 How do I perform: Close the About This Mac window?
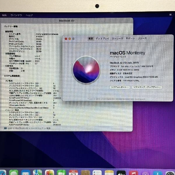(x=66, y=39)
